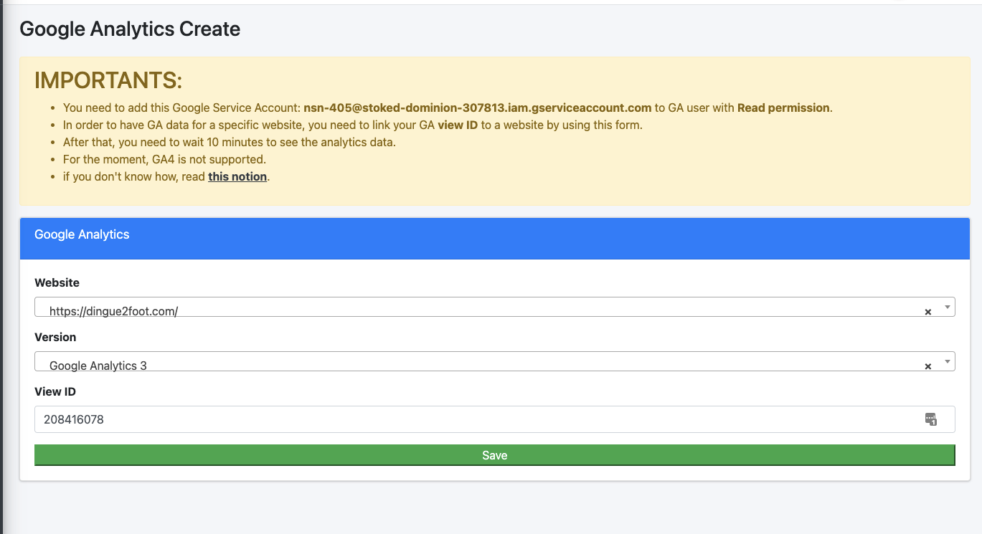The width and height of the screenshot is (982, 534).
Task: Click the bold "view ID" text in notice
Action: 459,125
